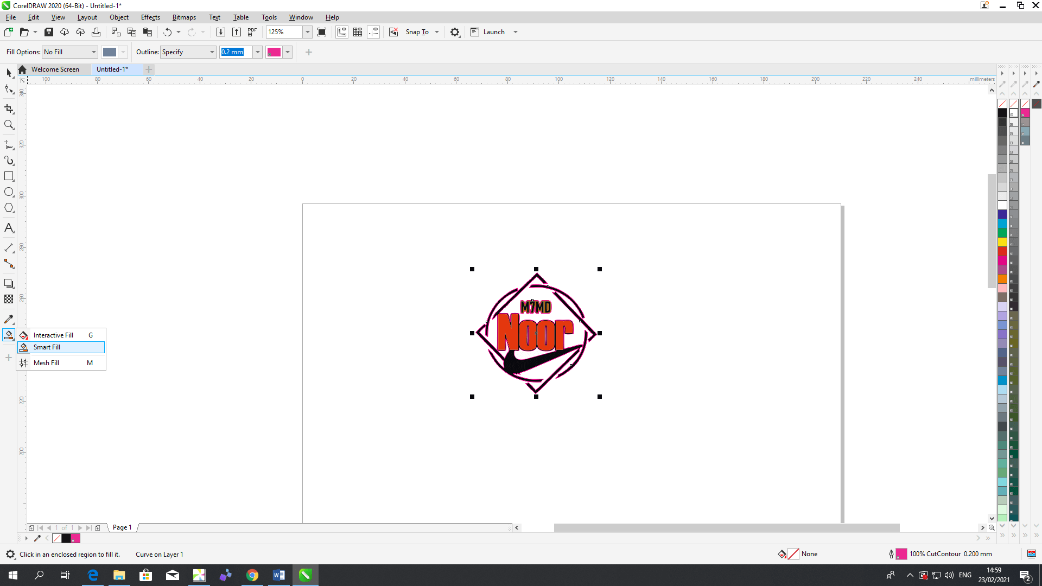Click the Full-screen preview icon
The height and width of the screenshot is (586, 1042).
(322, 32)
